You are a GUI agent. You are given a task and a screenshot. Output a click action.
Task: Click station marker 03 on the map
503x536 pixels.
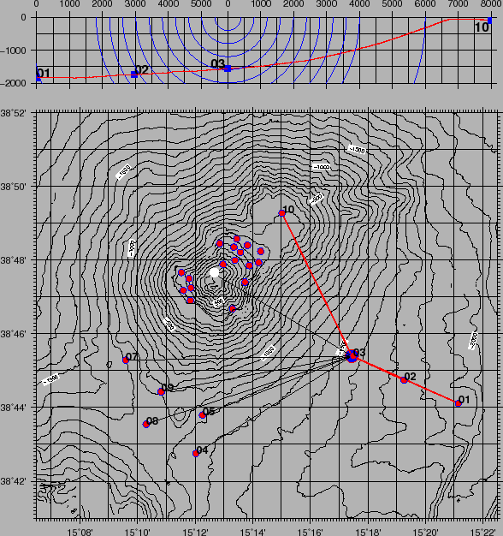352,356
